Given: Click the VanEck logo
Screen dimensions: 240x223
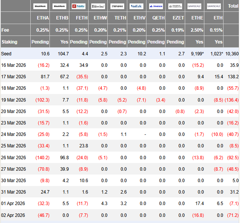Looking at the screenshot, I should 136,6.
